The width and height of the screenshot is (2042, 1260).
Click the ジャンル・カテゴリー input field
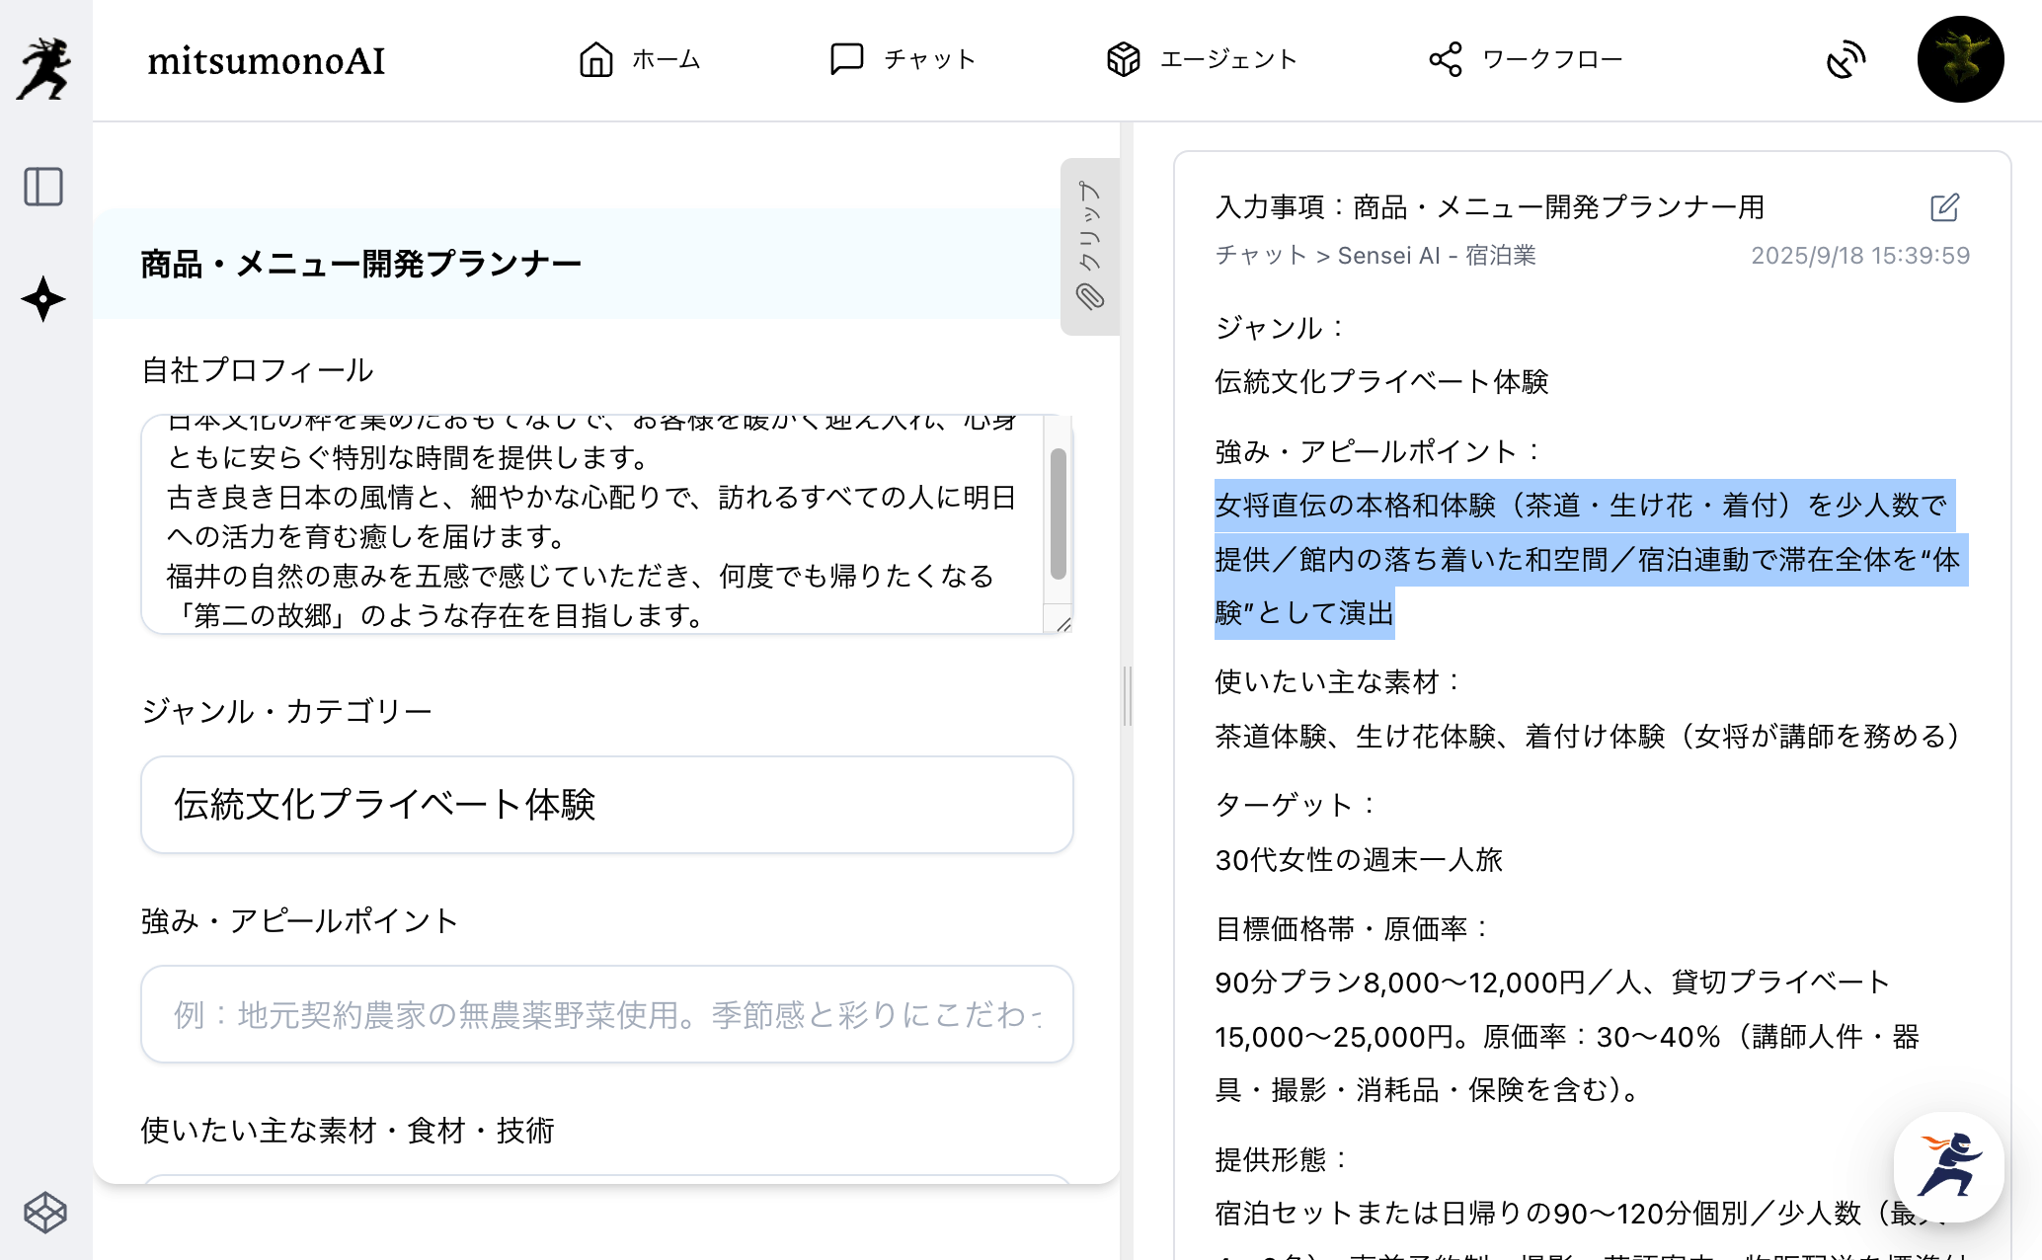(x=606, y=805)
